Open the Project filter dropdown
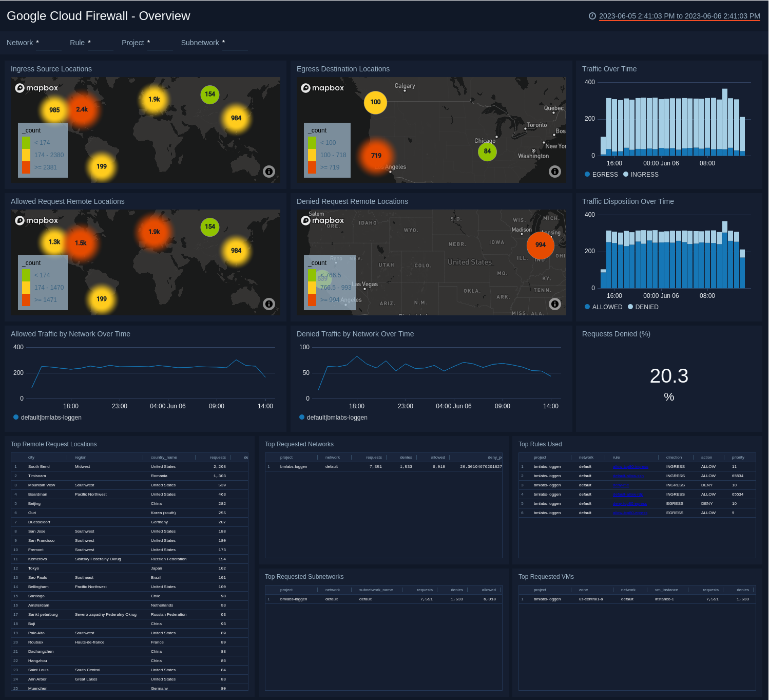The height and width of the screenshot is (700, 769). pyautogui.click(x=160, y=46)
